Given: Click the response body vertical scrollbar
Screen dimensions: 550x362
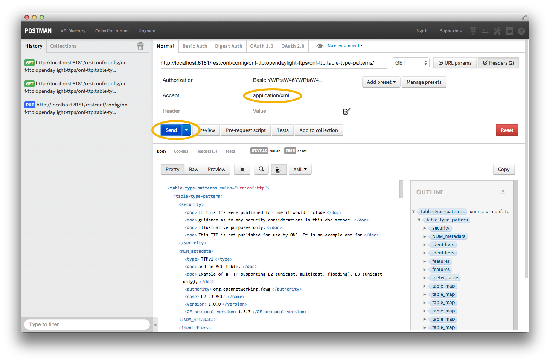Looking at the screenshot, I should tap(401, 189).
